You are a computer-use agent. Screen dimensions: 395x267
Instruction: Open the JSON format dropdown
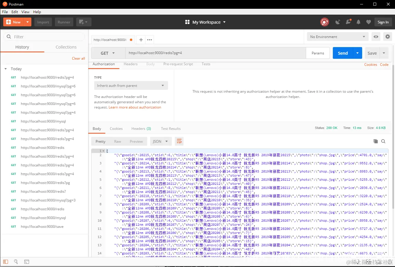coord(160,142)
